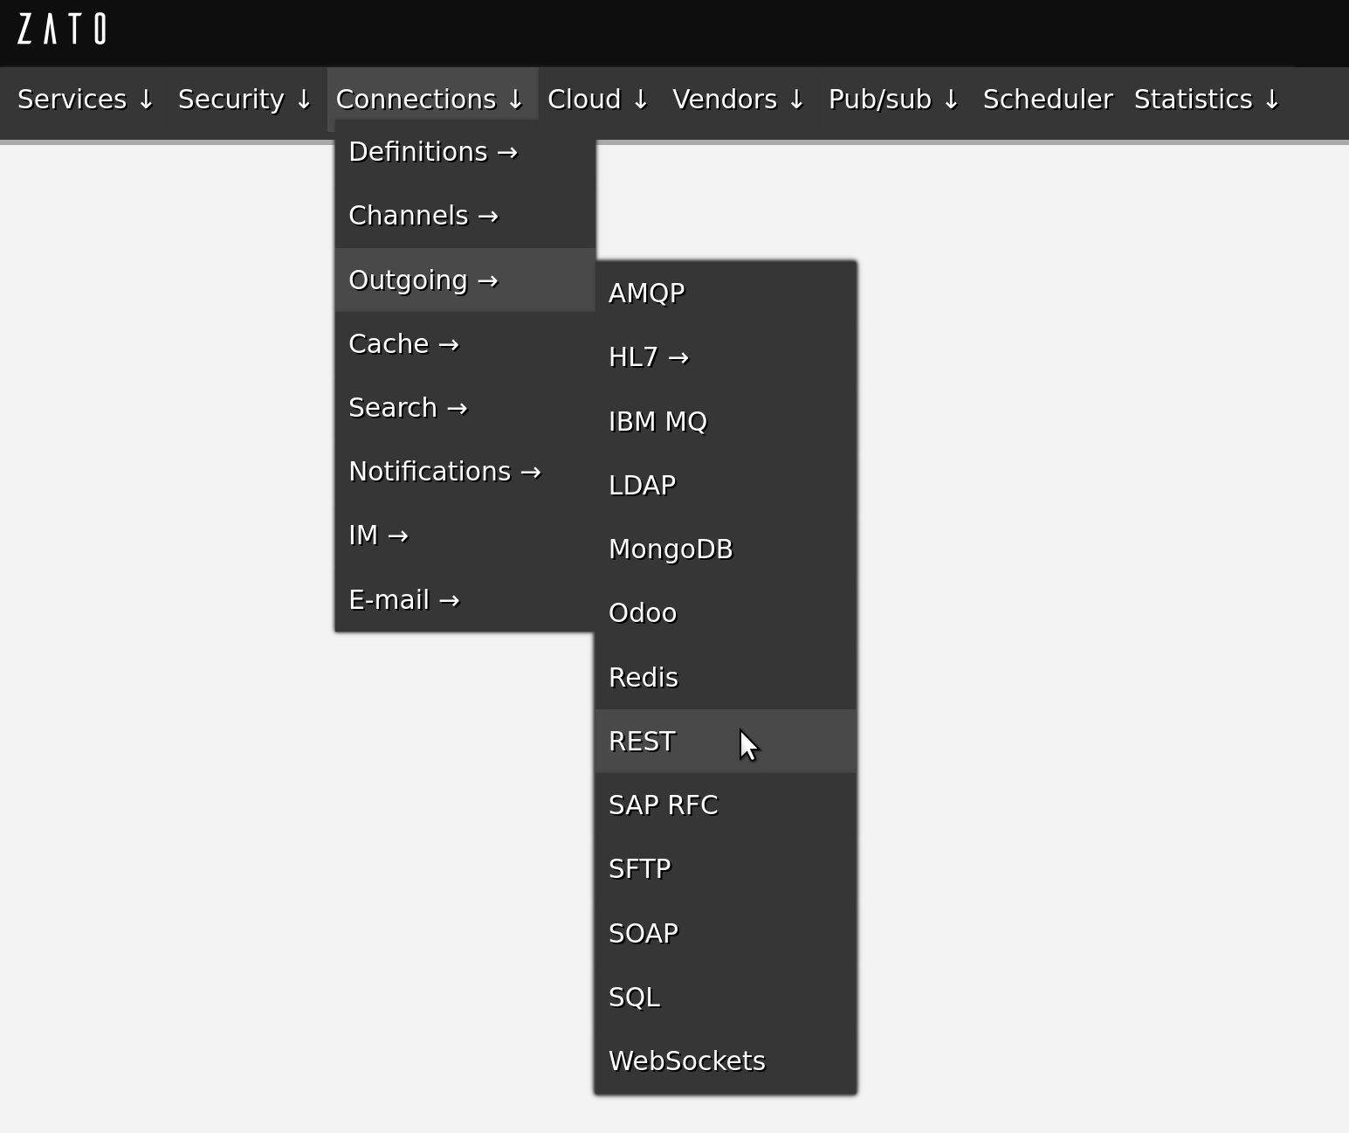Expand the HL7 outgoing submenu
The height and width of the screenshot is (1133, 1349).
coord(648,357)
